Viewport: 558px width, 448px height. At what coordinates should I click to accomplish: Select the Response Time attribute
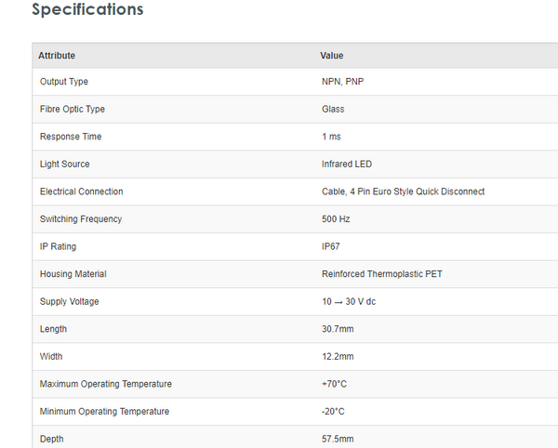click(x=71, y=137)
